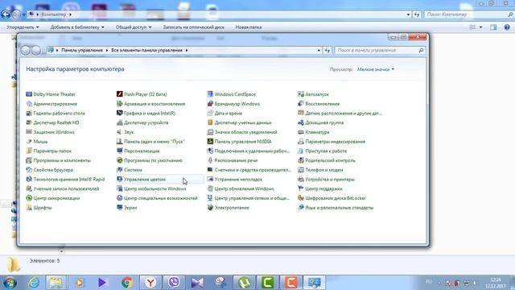Open the Просмотр Мелкие значки dropdown

[376, 69]
